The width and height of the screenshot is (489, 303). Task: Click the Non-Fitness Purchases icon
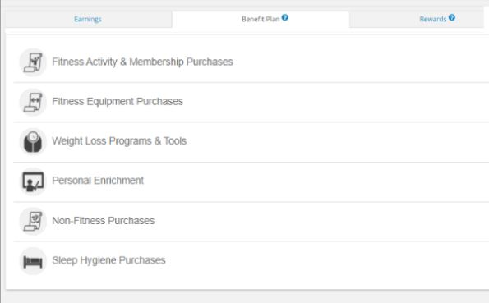[33, 221]
